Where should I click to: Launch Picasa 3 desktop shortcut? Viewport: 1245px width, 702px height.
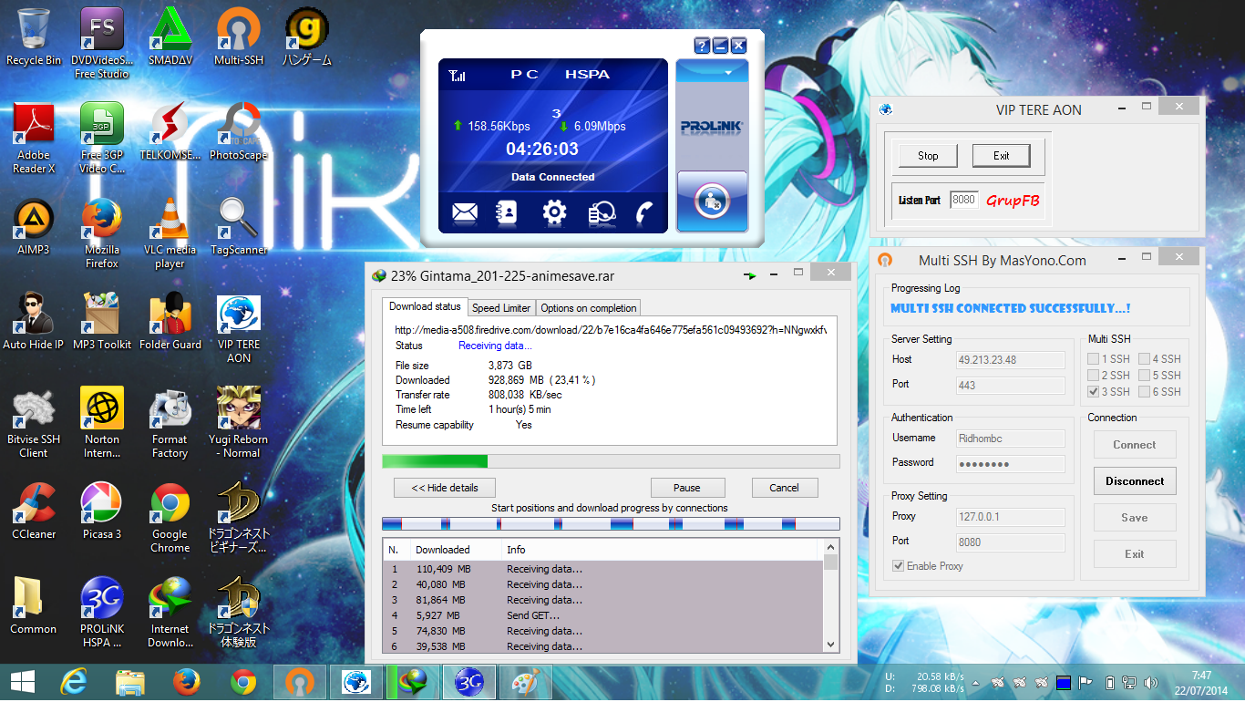coord(102,510)
